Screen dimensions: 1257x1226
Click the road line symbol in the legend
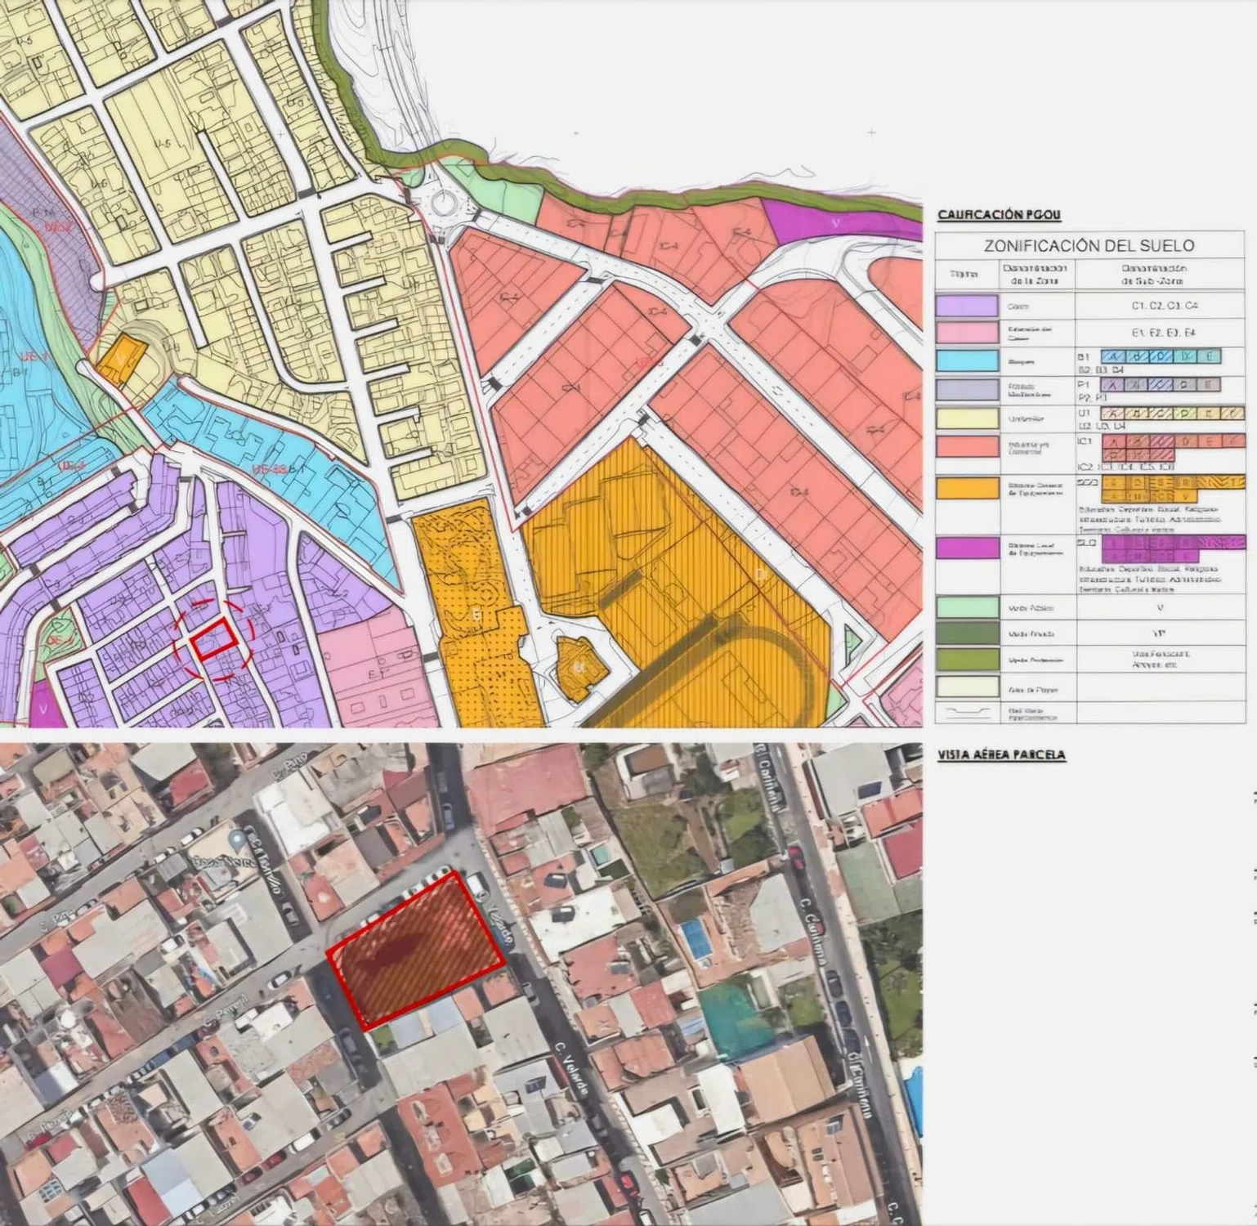[967, 712]
